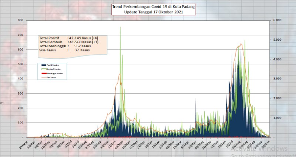Click date axis label '10/Aug'
The image size is (296, 157).
[x=82, y=145]
